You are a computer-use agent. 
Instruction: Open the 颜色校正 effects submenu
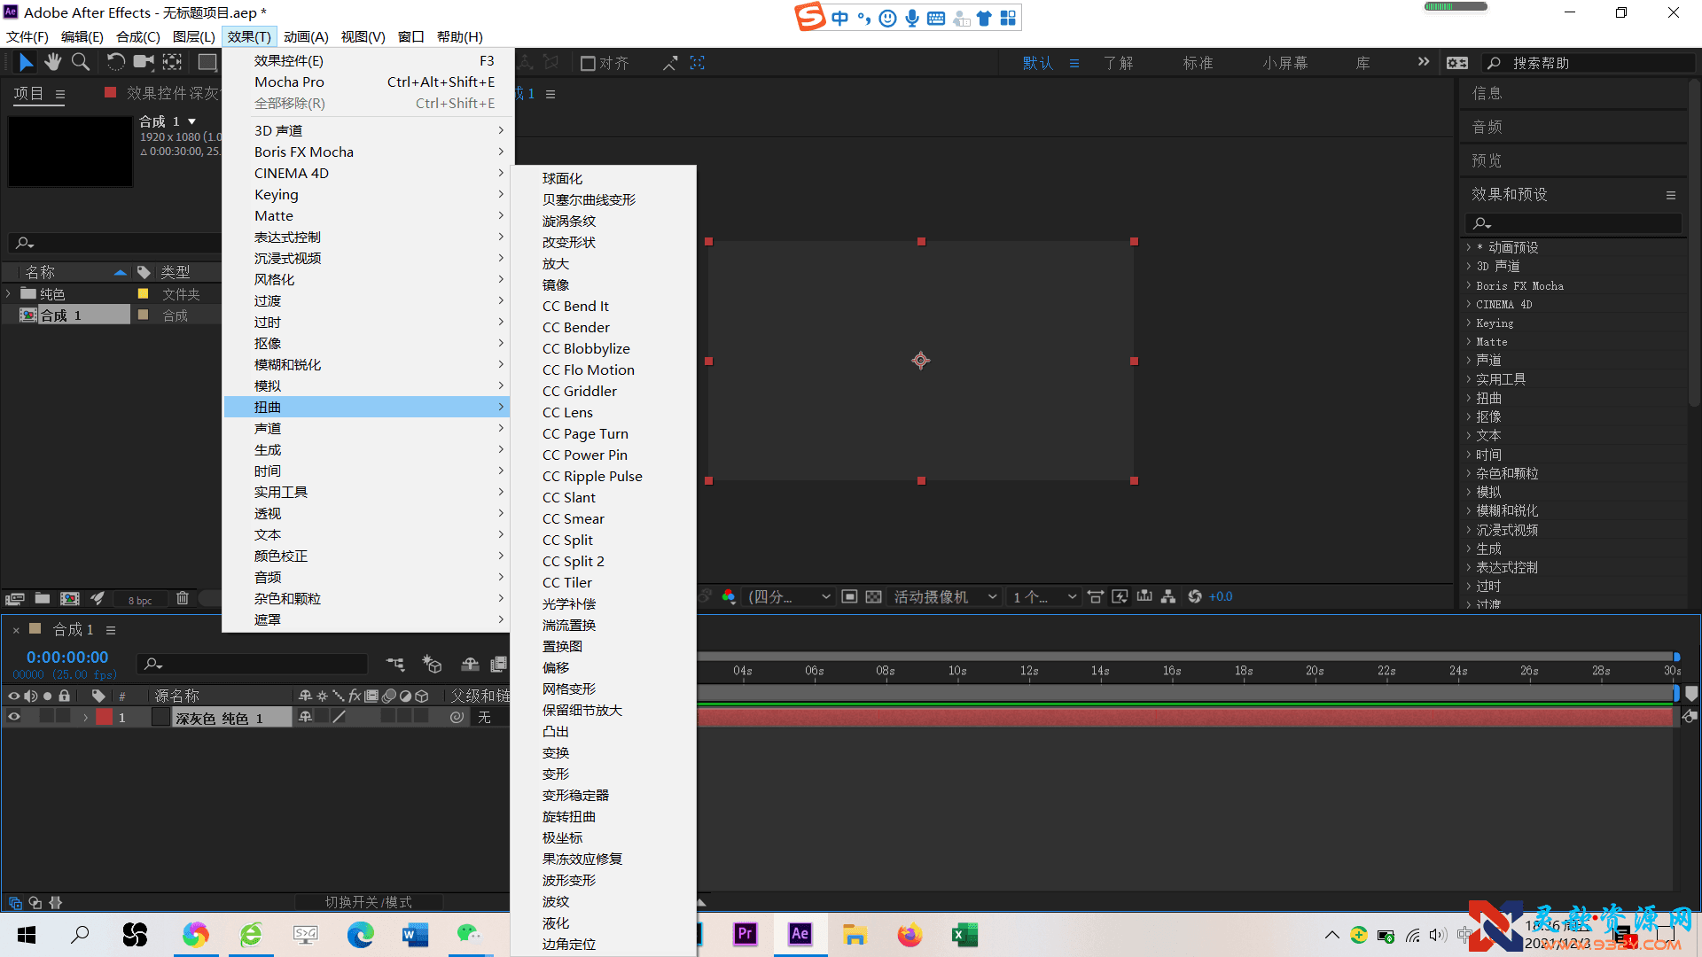pyautogui.click(x=367, y=556)
